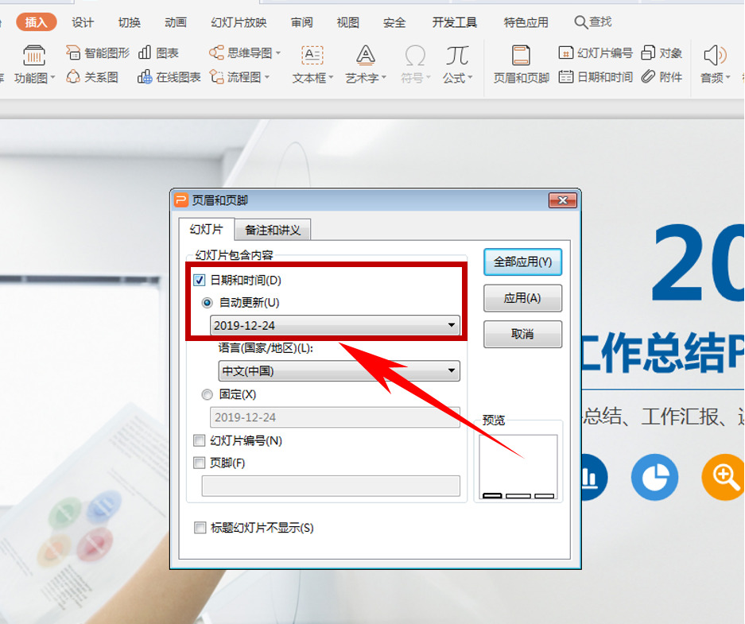
Task: Insert an 对象 object
Action: pos(662,52)
